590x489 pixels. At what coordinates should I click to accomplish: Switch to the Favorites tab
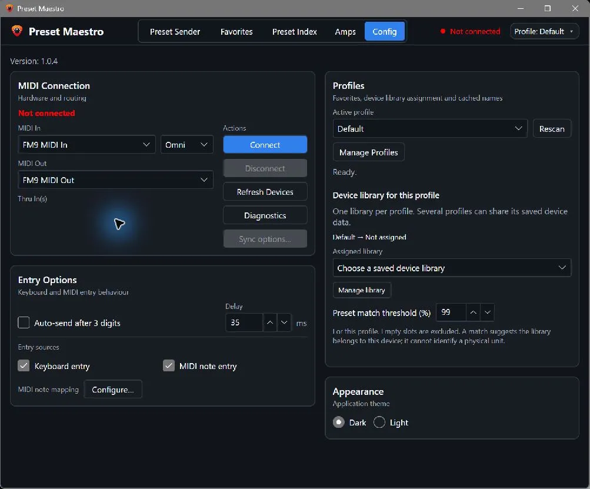[236, 32]
